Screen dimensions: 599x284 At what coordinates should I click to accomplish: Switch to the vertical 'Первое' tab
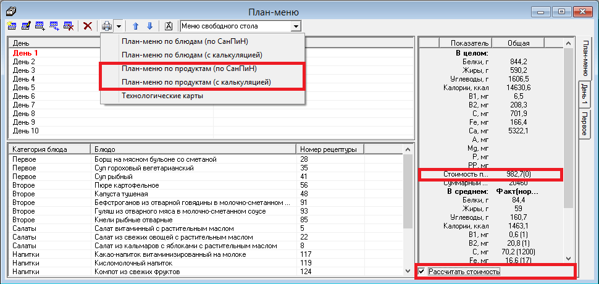click(x=584, y=125)
